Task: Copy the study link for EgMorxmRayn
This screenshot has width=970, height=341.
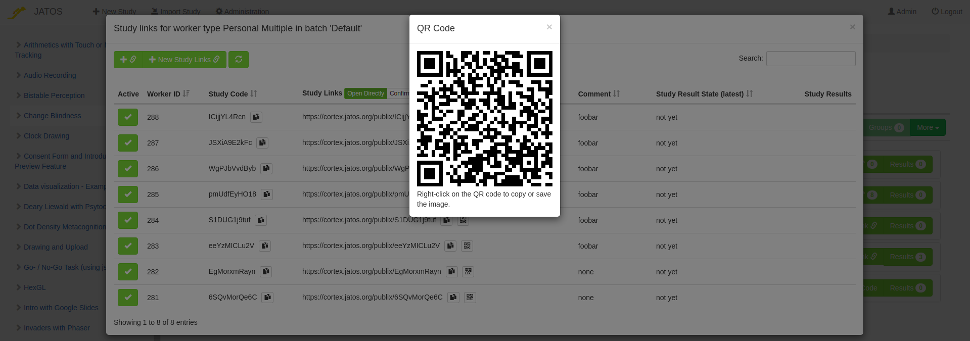Action: pos(452,272)
